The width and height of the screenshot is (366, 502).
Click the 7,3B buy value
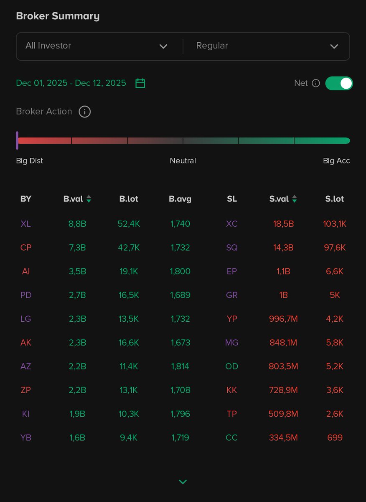coord(77,248)
